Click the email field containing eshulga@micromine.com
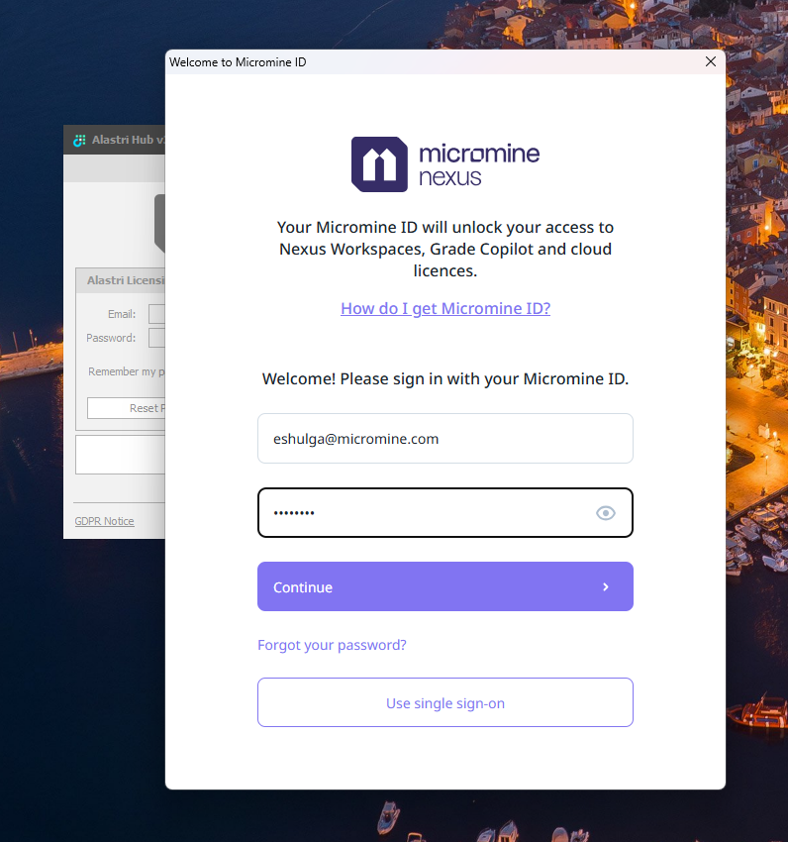The image size is (788, 842). pos(445,438)
